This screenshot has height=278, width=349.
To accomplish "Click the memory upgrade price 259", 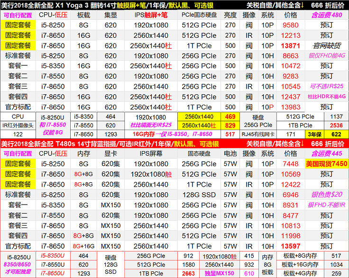I will click(x=336, y=274).
